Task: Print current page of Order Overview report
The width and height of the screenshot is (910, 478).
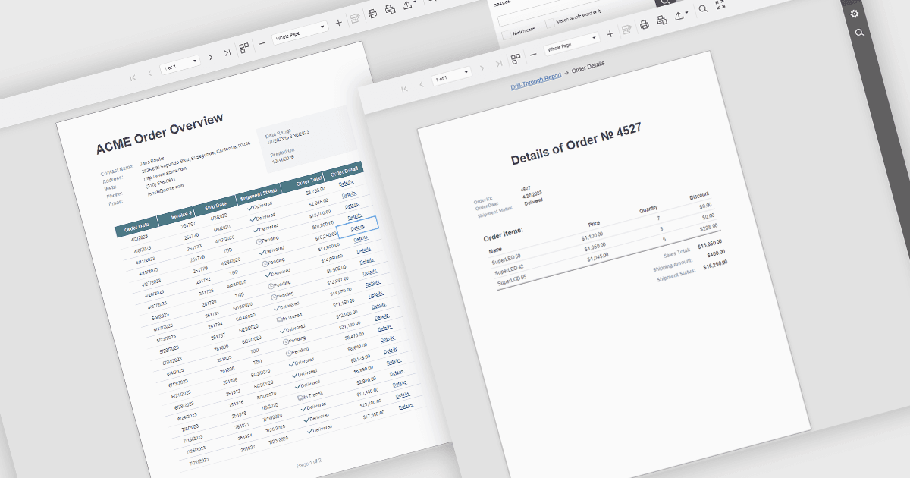Action: (391, 10)
